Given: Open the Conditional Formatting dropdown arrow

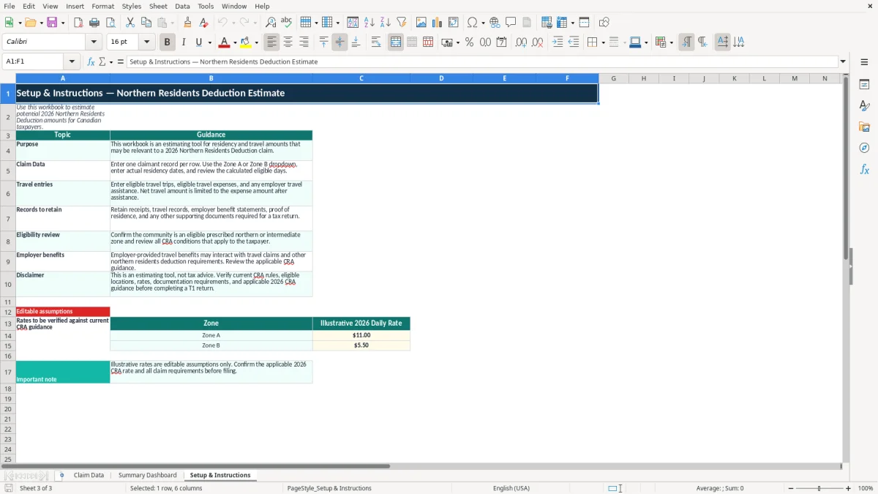Looking at the screenshot, I should pos(671,42).
